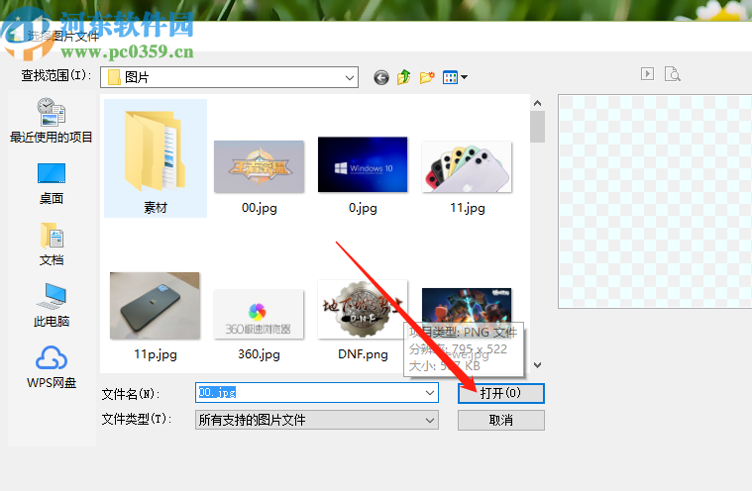Image resolution: width=752 pixels, height=491 pixels.
Task: Create a new folder icon
Action: pyautogui.click(x=427, y=77)
